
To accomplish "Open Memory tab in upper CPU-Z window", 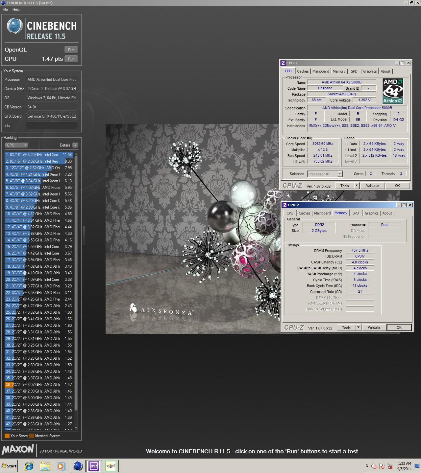I will (339, 71).
